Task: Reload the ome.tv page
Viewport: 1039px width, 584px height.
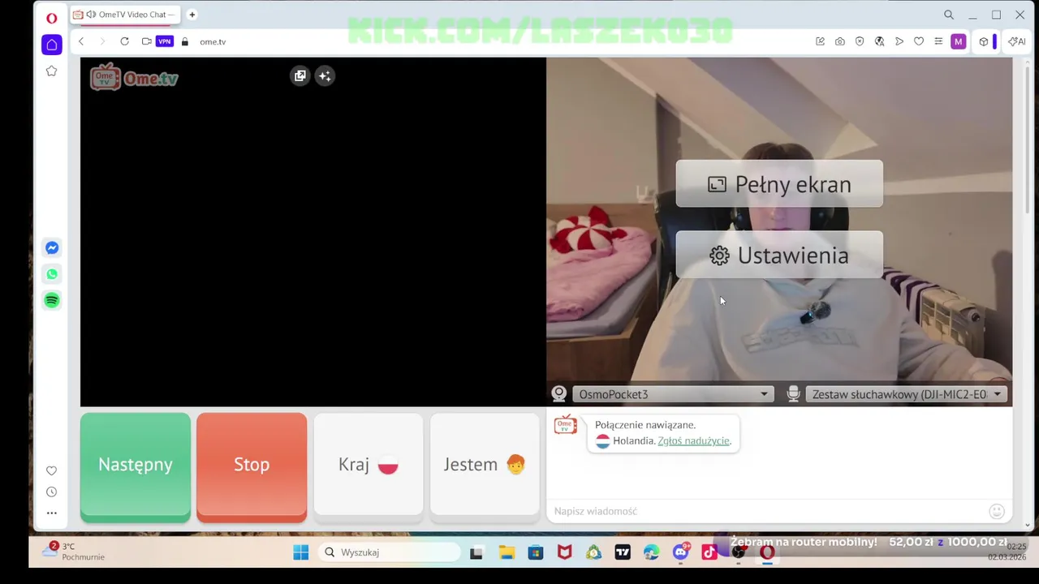Action: [x=124, y=41]
